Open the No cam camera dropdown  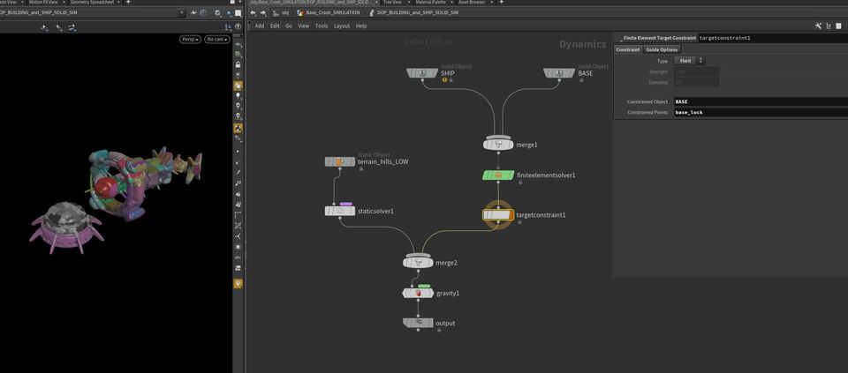[216, 40]
